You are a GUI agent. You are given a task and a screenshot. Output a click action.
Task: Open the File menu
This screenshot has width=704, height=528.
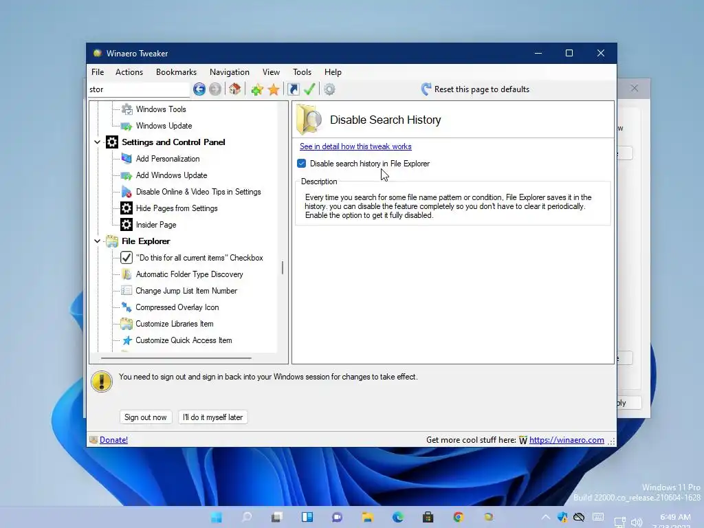[98, 71]
